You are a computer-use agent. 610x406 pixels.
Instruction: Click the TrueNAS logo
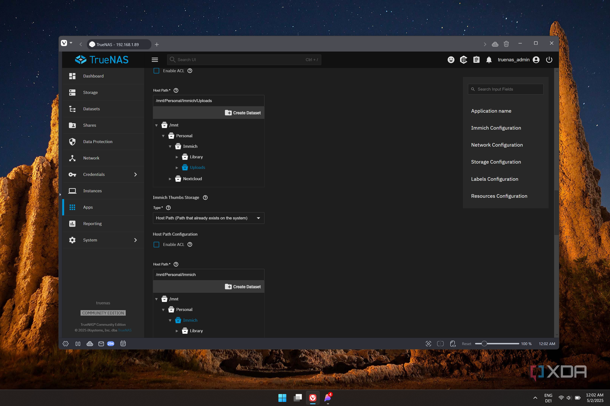102,60
